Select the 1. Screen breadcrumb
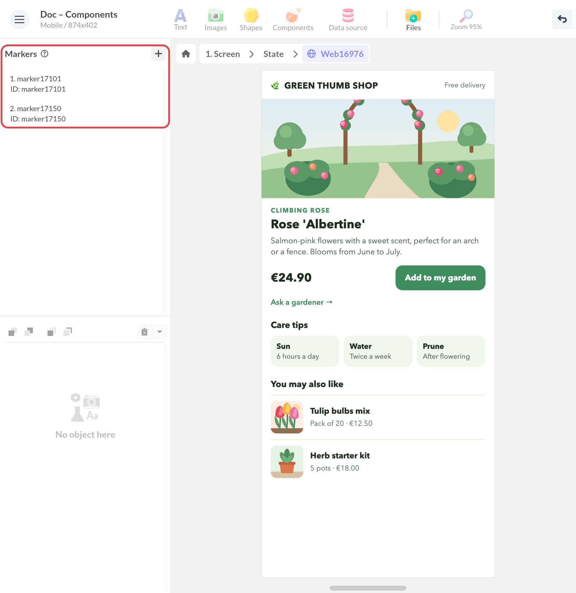576x593 pixels. 223,54
